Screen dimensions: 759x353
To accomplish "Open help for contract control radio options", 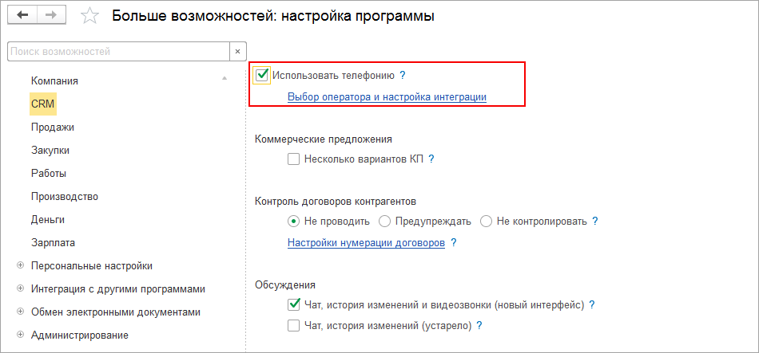I will coord(594,221).
